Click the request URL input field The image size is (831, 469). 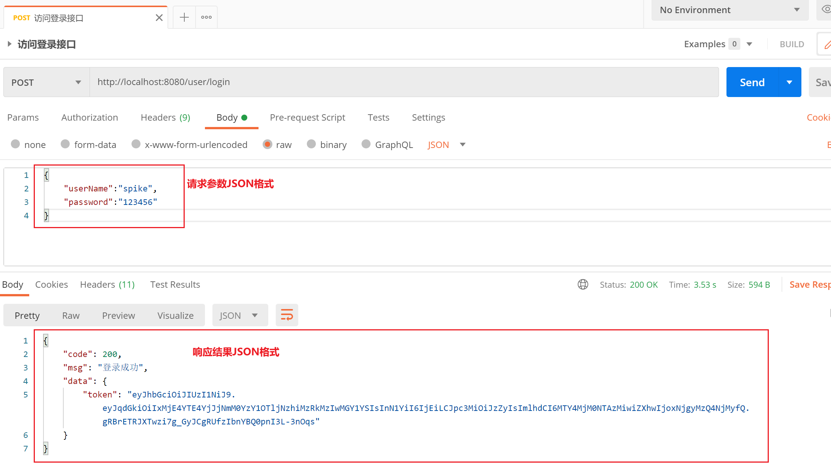404,82
